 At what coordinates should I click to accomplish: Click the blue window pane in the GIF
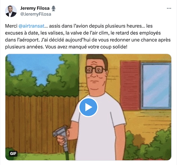coord(156,86)
